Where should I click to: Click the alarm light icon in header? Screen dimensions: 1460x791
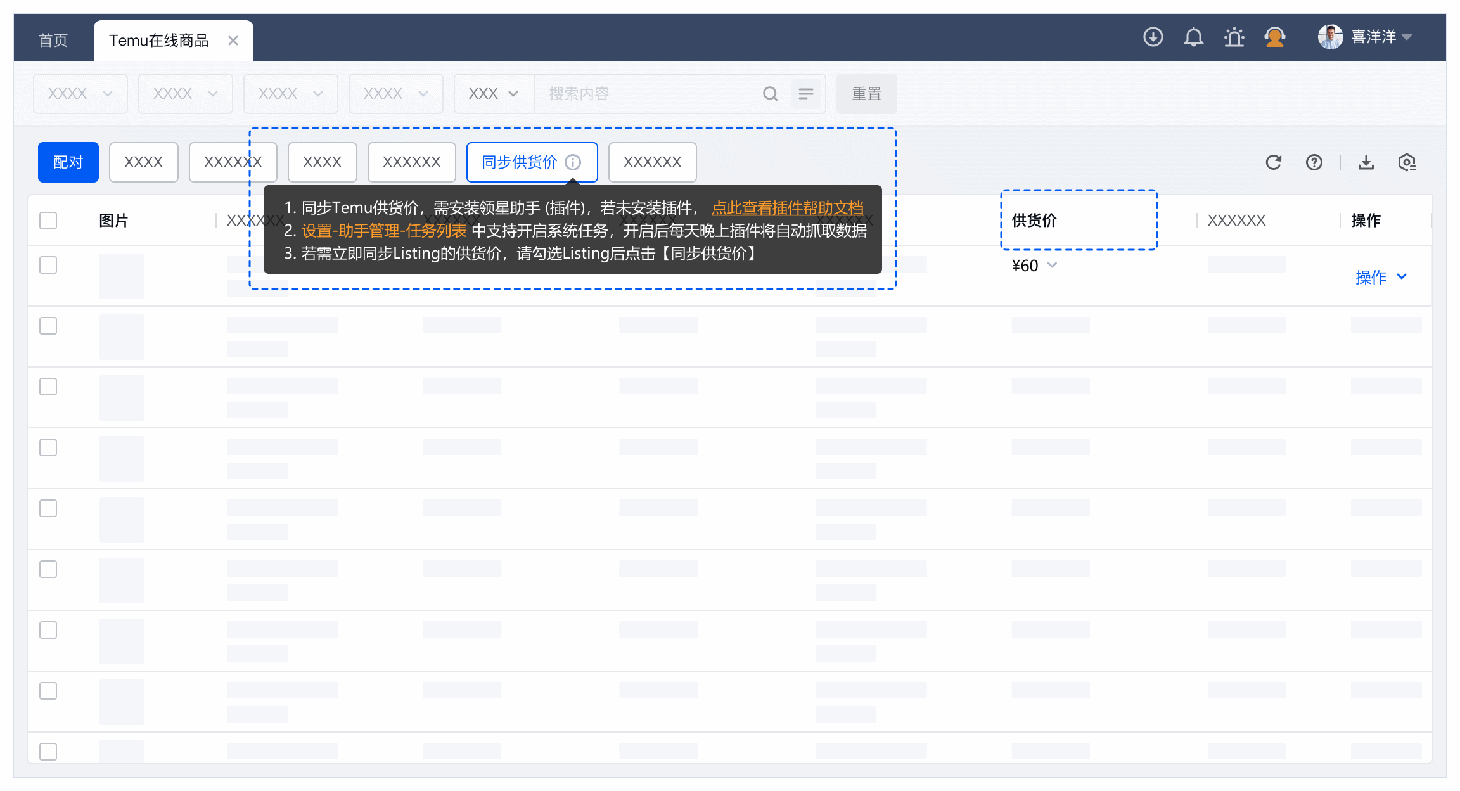pos(1234,37)
